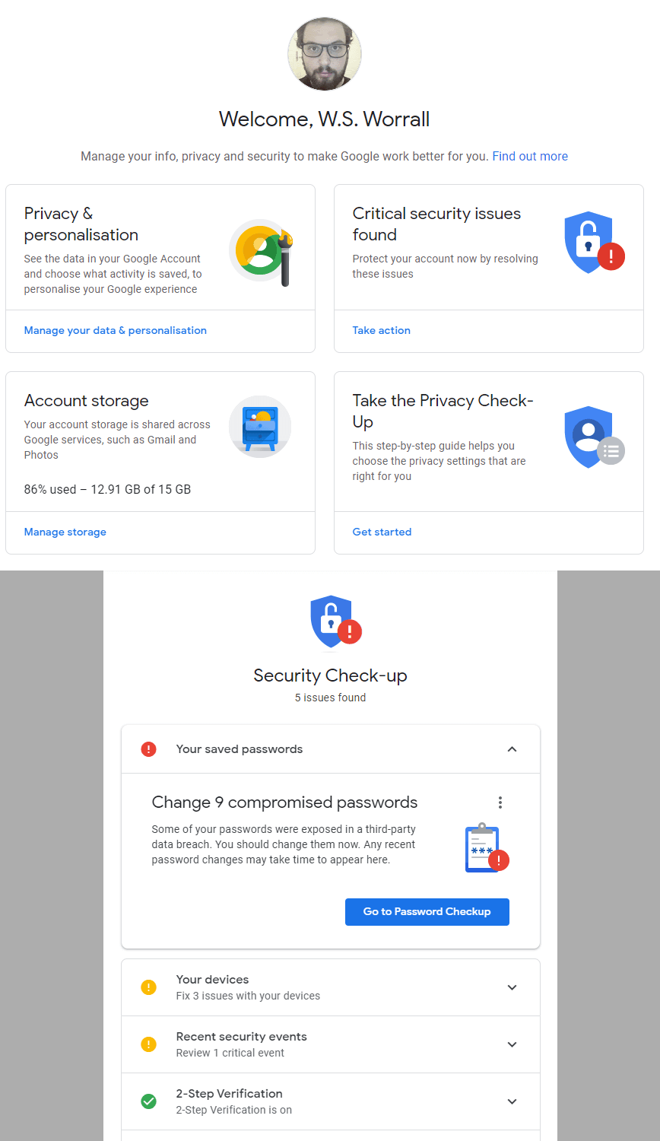Click Go to Password Checkup
Viewport: 660px width, 1141px height.
coord(427,911)
